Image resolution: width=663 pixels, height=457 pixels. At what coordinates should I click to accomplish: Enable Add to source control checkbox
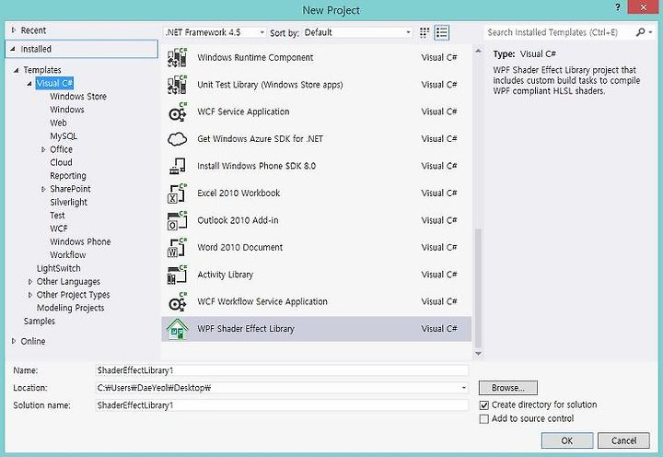click(484, 419)
